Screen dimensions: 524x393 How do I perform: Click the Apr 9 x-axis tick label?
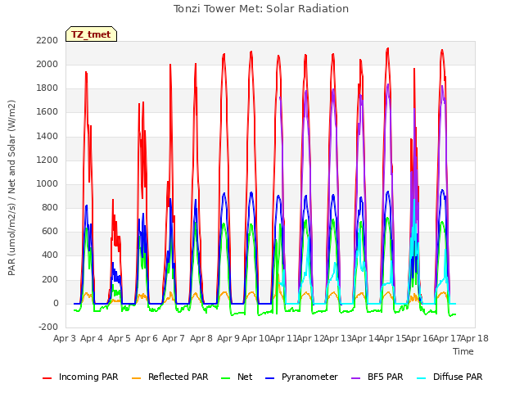coord(228,338)
